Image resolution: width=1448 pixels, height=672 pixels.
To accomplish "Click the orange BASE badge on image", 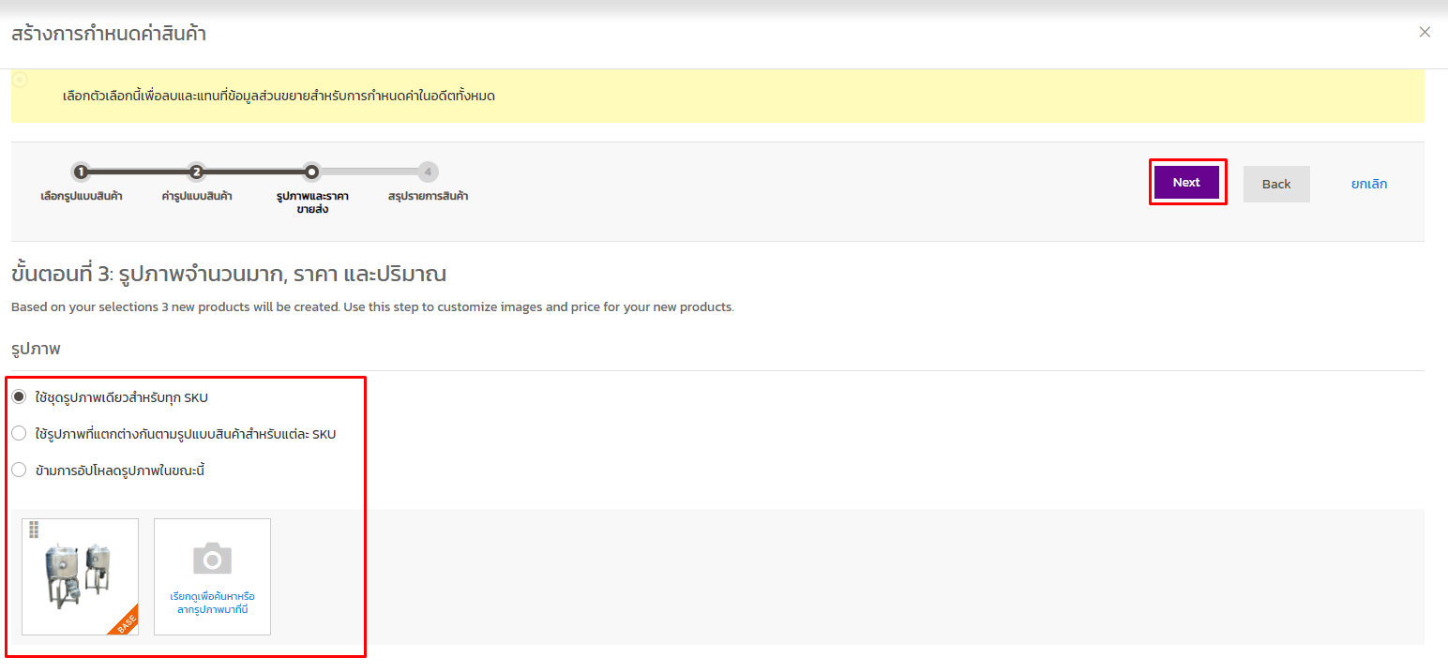I will [124, 621].
